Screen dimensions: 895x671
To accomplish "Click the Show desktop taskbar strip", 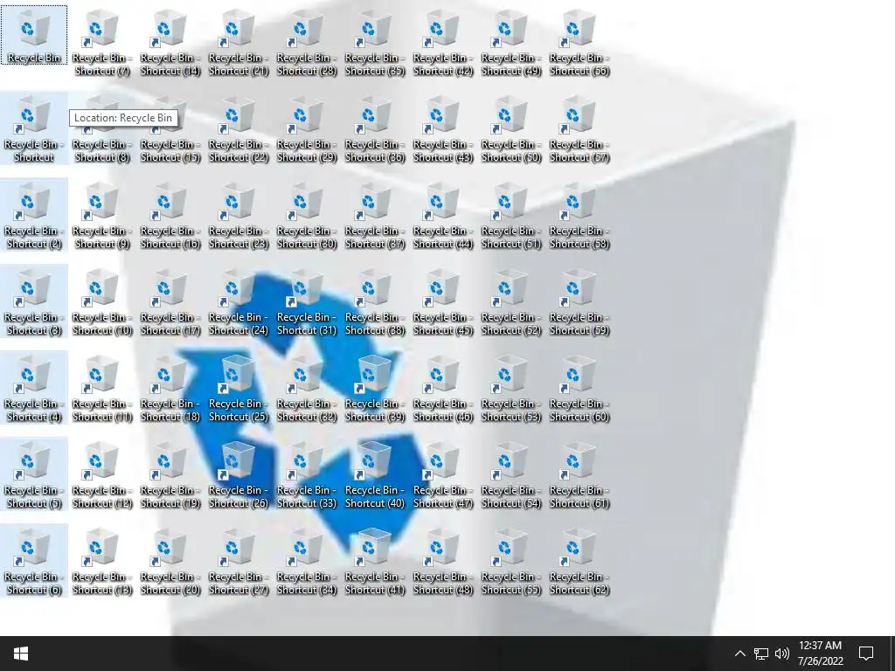I will click(892, 654).
